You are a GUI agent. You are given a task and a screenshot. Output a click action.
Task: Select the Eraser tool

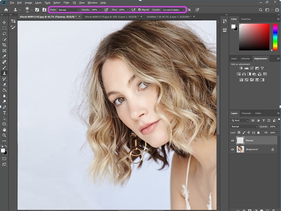4,84
